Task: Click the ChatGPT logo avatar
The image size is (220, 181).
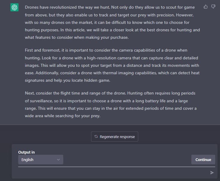Action: point(14,7)
